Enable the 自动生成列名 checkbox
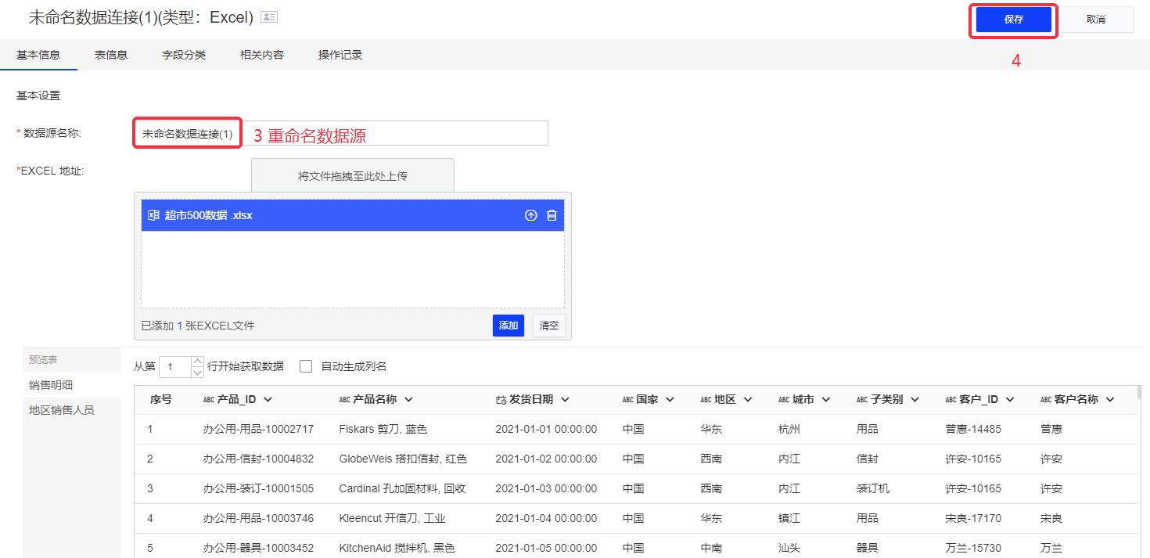This screenshot has height=558, width=1150. tap(305, 366)
